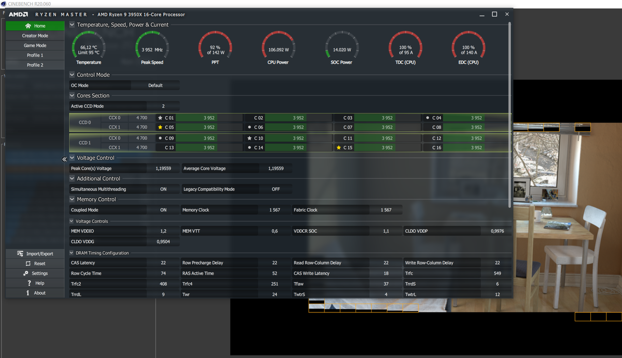Switch to Game Mode tab

(35, 46)
